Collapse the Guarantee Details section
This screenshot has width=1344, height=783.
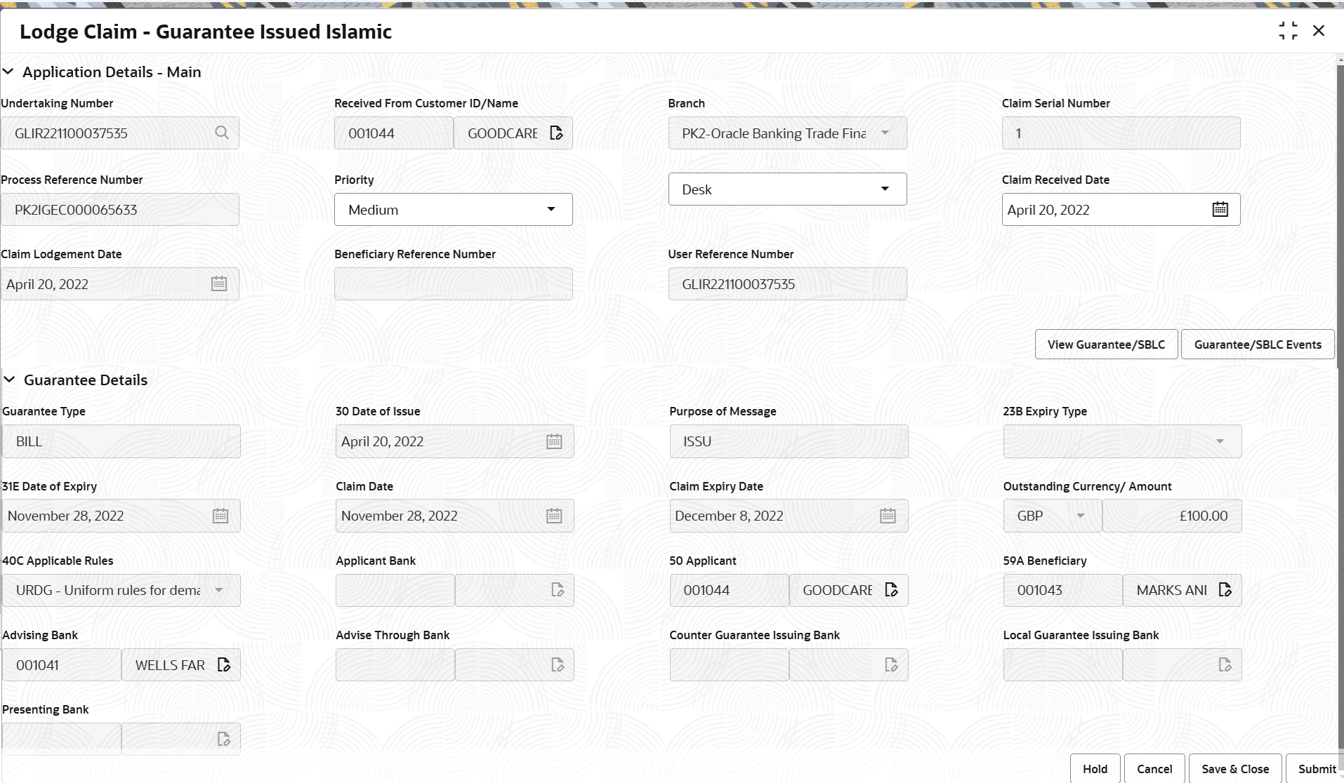pos(9,380)
